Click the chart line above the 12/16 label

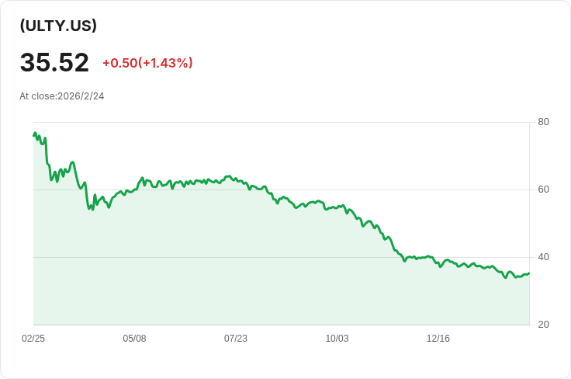point(438,263)
